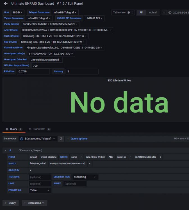The height and width of the screenshot is (210, 189).
Task: Select the Fill display mode
Action: click(x=141, y=13)
